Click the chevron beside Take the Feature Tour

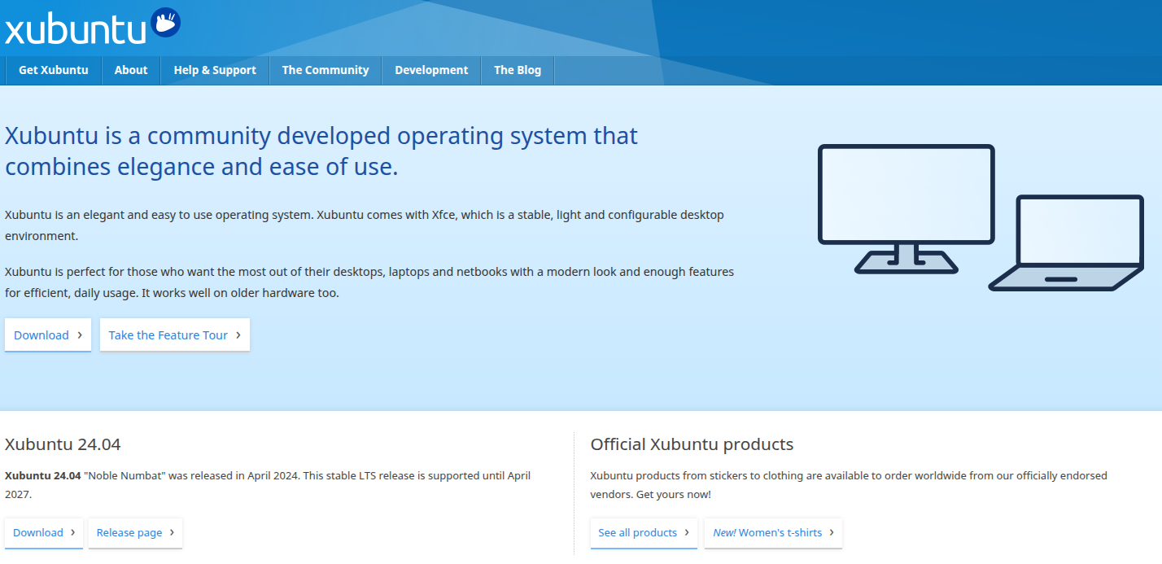click(238, 334)
